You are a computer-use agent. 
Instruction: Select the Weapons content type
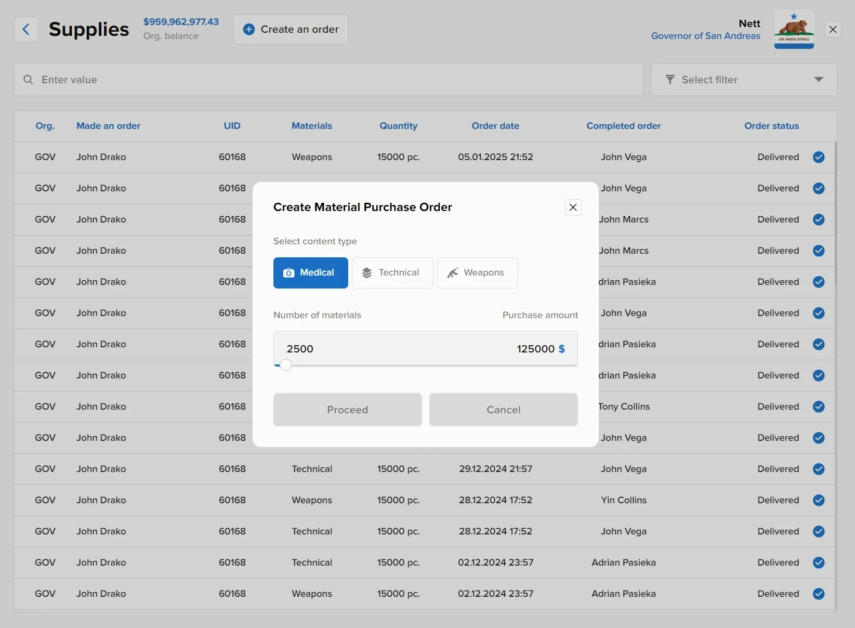[x=477, y=273]
